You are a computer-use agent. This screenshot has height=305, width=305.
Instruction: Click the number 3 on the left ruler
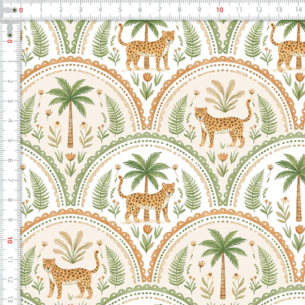pyautogui.click(x=10, y=101)
